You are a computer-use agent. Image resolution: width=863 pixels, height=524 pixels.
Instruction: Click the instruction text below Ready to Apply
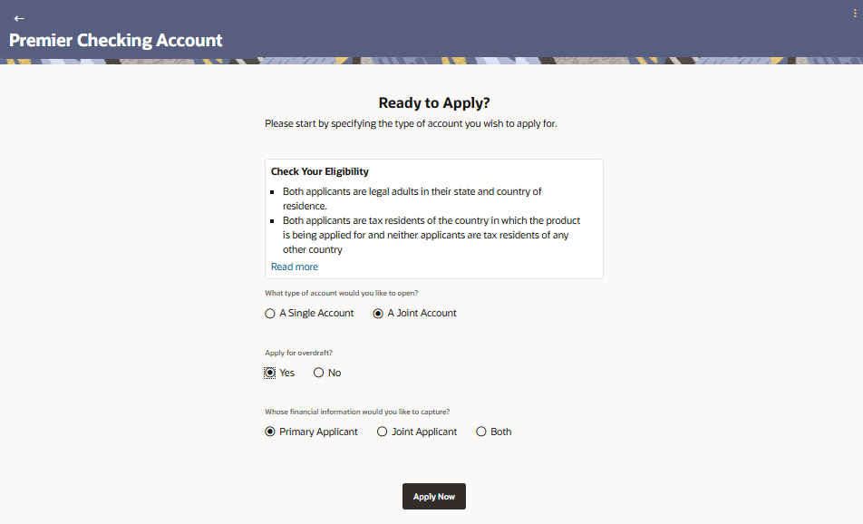pos(411,123)
